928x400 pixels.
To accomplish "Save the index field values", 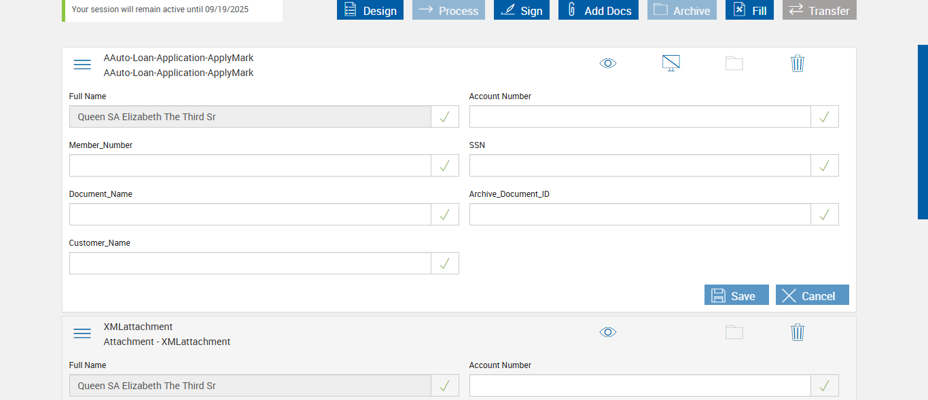I will click(x=736, y=295).
